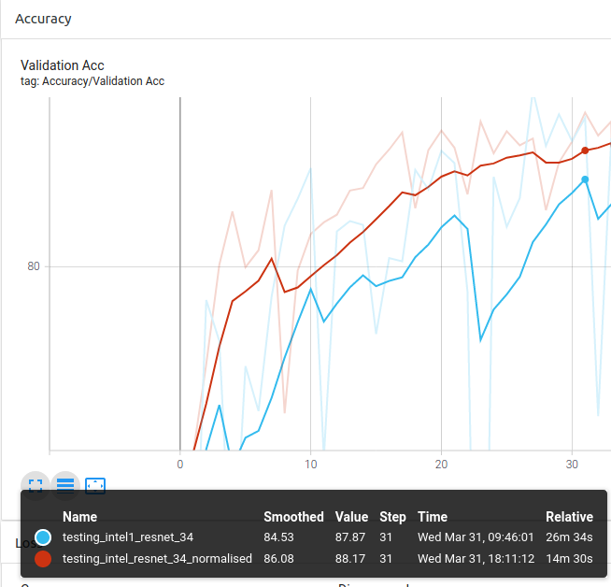Click blue circle for testing_intel1_resnet_34 run
The width and height of the screenshot is (611, 587).
tap(43, 537)
